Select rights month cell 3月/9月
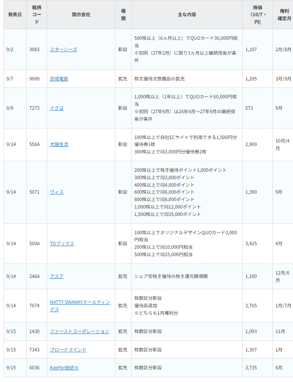The height and width of the screenshot is (382, 293). coord(283,79)
